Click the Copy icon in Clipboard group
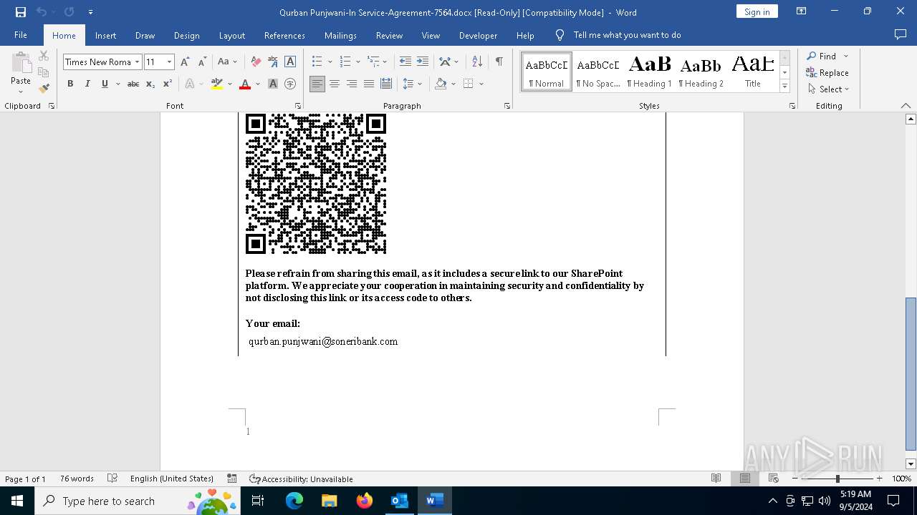Screen dimensions: 917x515 44,72
